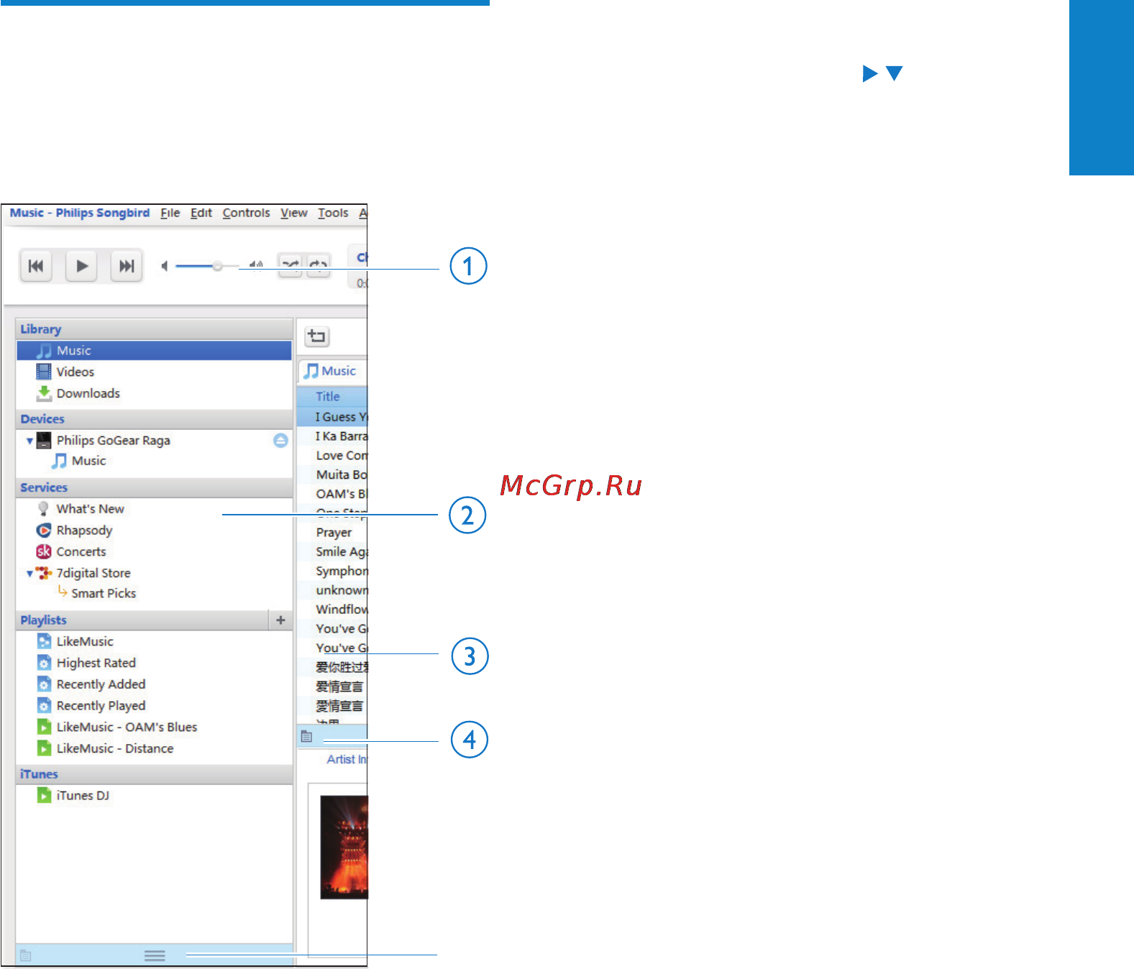Screen dimensions: 1134x969
Task: Open Music under Philips GoGear Raga
Action: (x=88, y=461)
